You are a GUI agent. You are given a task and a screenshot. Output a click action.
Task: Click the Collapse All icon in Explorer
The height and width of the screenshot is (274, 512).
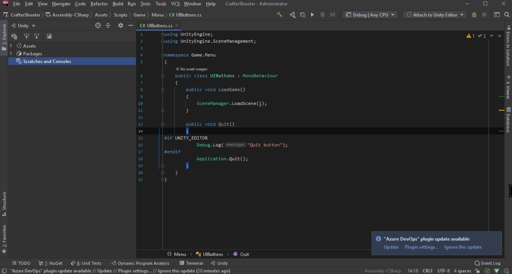108,26
